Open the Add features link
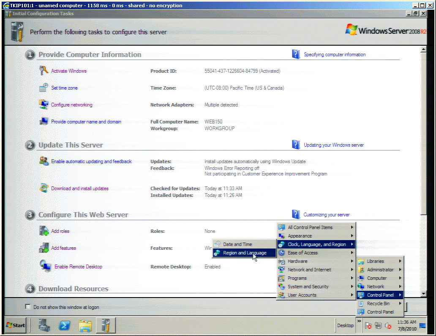Image resolution: width=436 pixels, height=336 pixels. pos(63,248)
